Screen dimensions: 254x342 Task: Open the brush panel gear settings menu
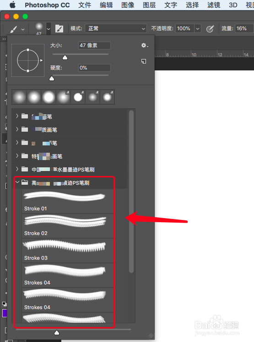[x=144, y=45]
